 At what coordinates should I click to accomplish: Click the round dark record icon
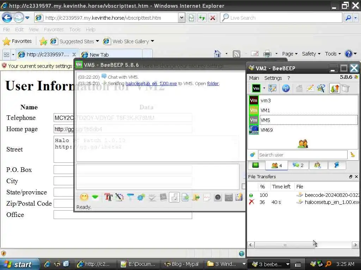point(218,197)
